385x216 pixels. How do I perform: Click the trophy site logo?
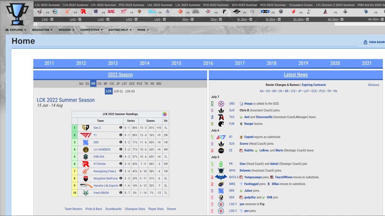[17, 14]
